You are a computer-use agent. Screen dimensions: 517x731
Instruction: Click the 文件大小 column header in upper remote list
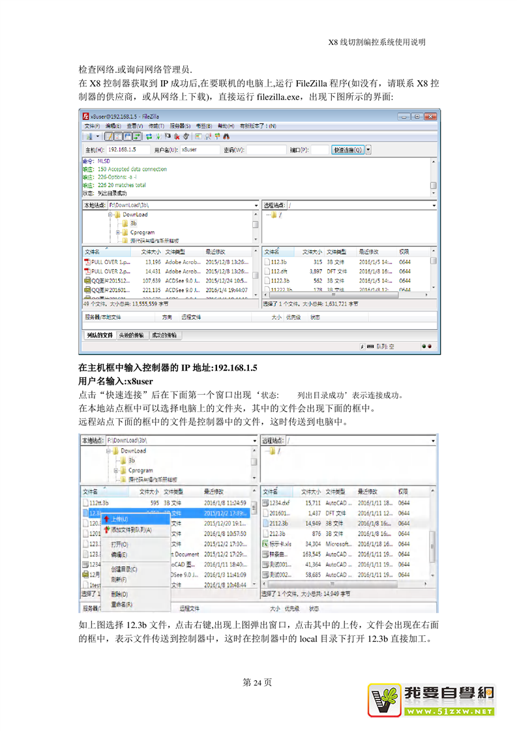(x=312, y=252)
